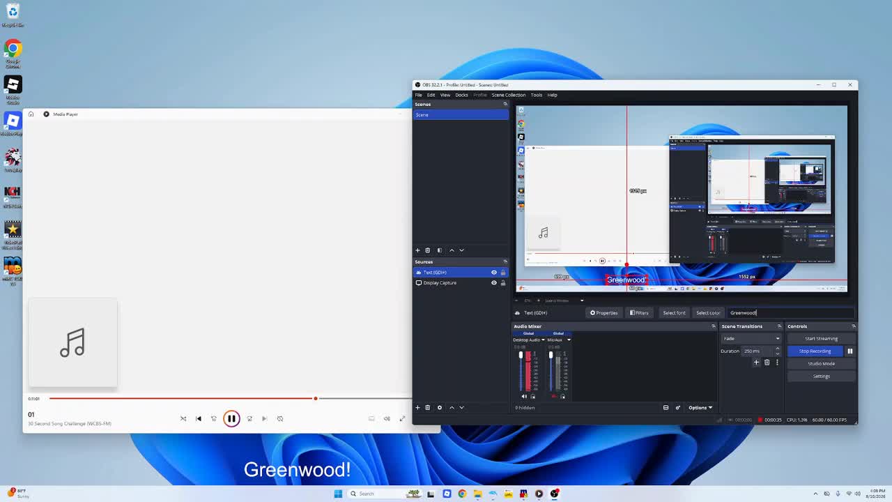Go to next track in Media Player
This screenshot has height=502, width=892.
[264, 418]
